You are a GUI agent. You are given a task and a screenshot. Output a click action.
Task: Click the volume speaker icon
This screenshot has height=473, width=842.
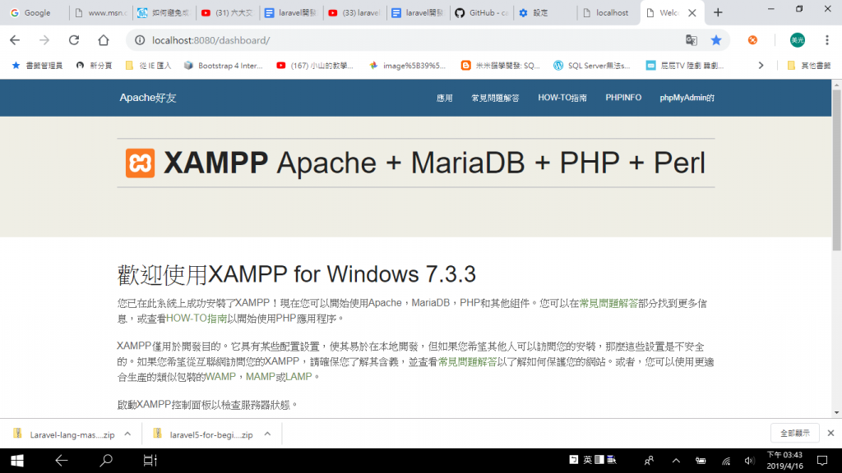tap(749, 461)
